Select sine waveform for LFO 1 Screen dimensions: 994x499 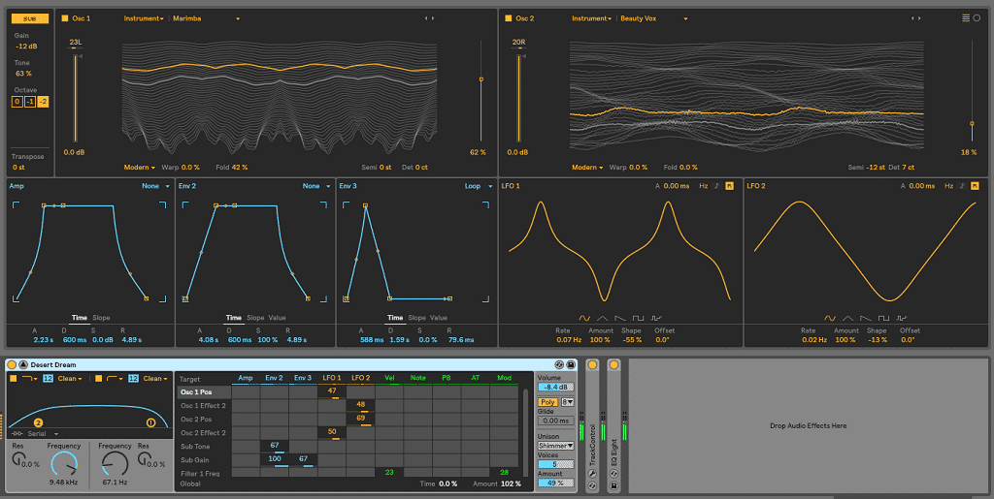584,318
